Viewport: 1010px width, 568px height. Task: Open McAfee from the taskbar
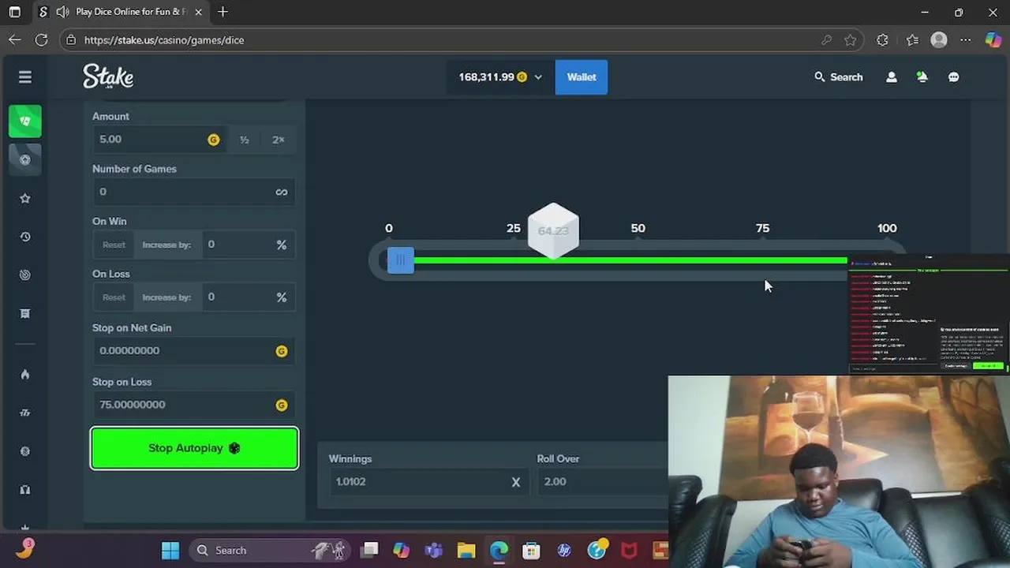pyautogui.click(x=629, y=551)
